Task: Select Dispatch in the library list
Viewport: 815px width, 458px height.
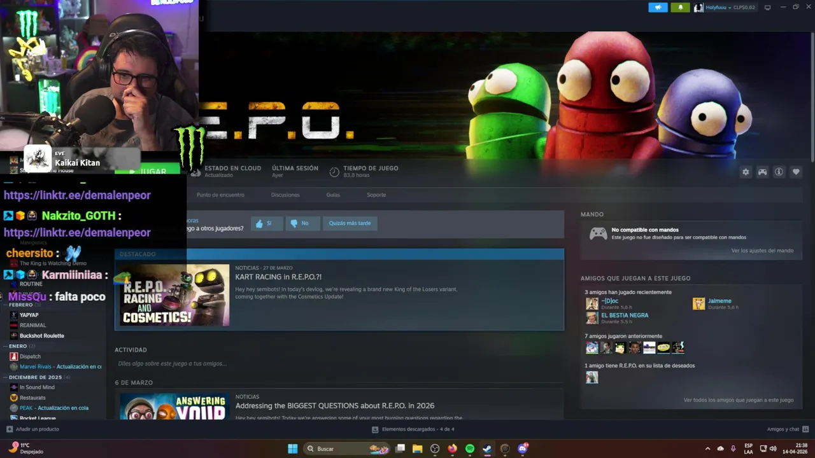Action: point(30,357)
